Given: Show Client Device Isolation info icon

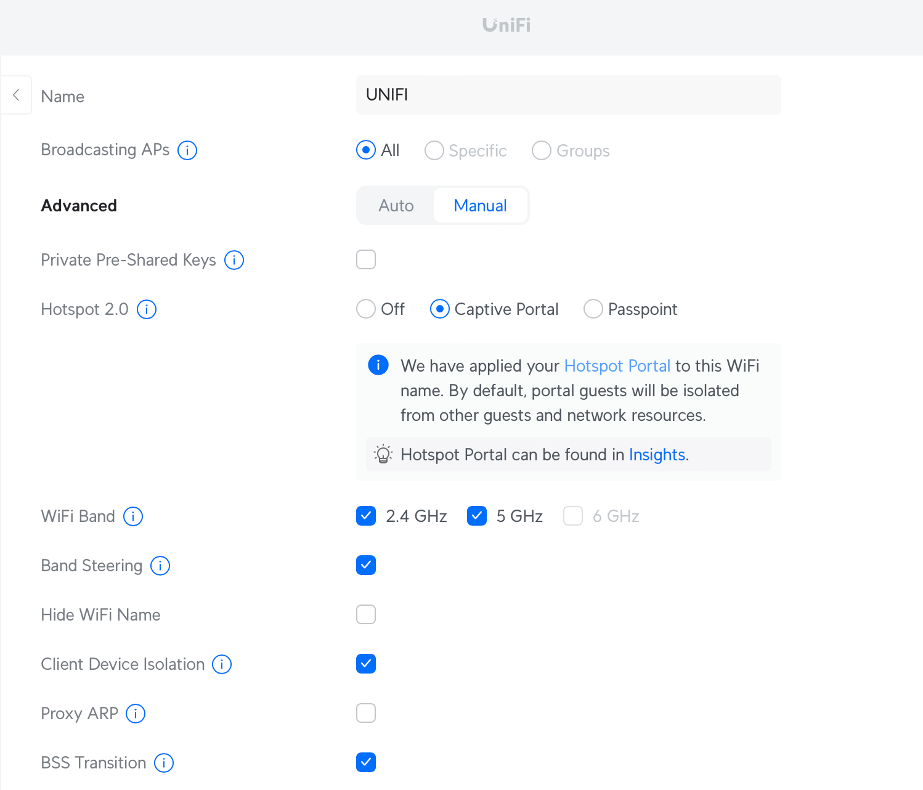Looking at the screenshot, I should click(222, 664).
